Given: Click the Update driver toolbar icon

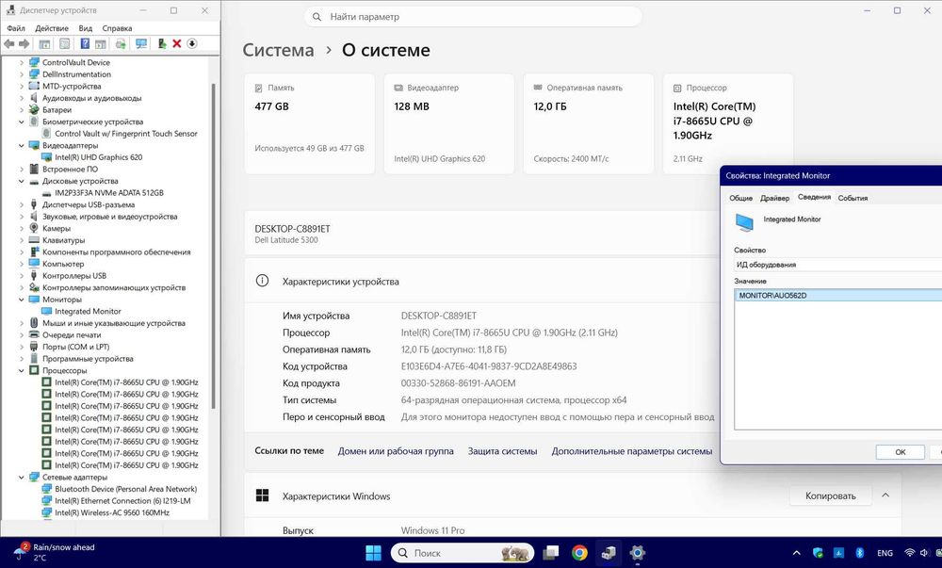Looking at the screenshot, I should pos(121,44).
